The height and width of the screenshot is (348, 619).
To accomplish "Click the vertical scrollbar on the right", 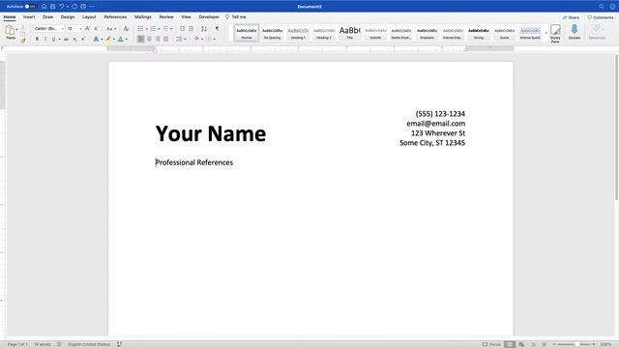I will [616, 128].
